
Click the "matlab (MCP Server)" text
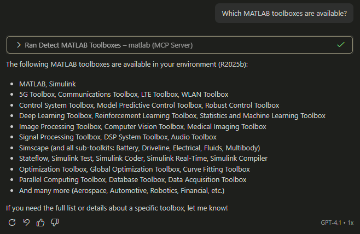[x=160, y=45]
